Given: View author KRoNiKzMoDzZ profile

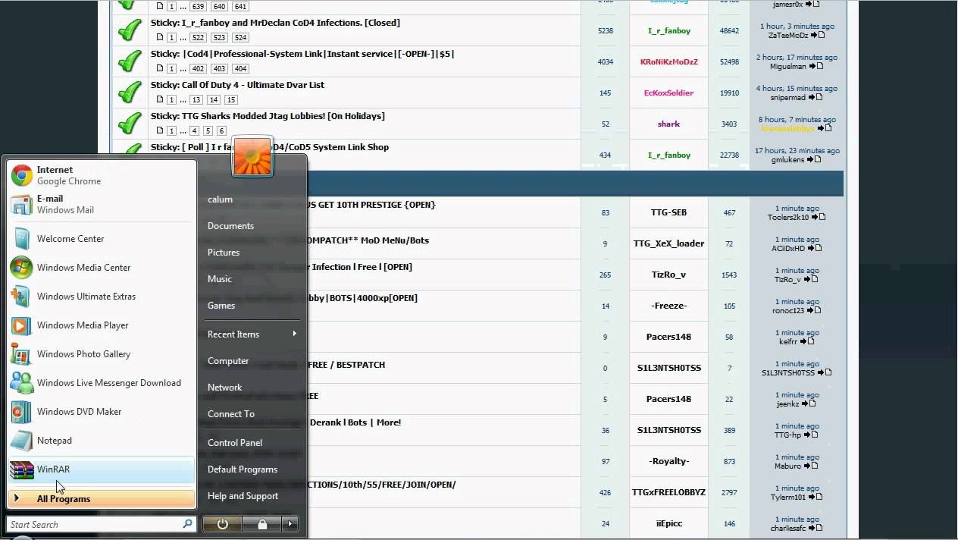Looking at the screenshot, I should 669,62.
